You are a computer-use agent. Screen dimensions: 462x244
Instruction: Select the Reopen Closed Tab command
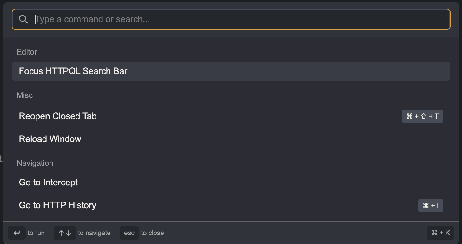(x=231, y=116)
